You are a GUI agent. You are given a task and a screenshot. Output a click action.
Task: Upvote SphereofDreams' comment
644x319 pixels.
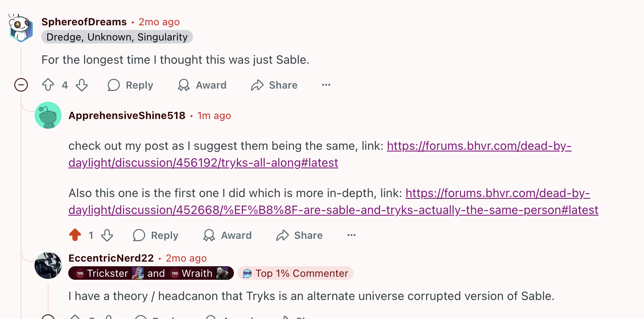[48, 85]
